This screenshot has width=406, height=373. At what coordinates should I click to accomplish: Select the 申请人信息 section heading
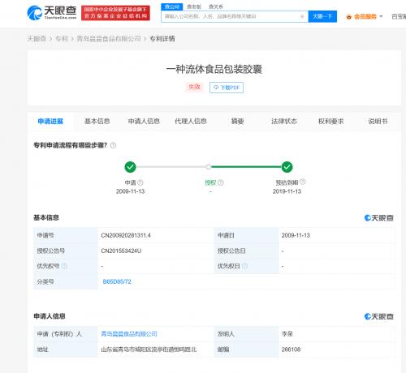click(x=50, y=316)
